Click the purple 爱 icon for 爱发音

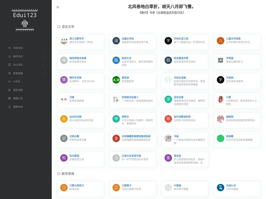pyautogui.click(x=168, y=158)
